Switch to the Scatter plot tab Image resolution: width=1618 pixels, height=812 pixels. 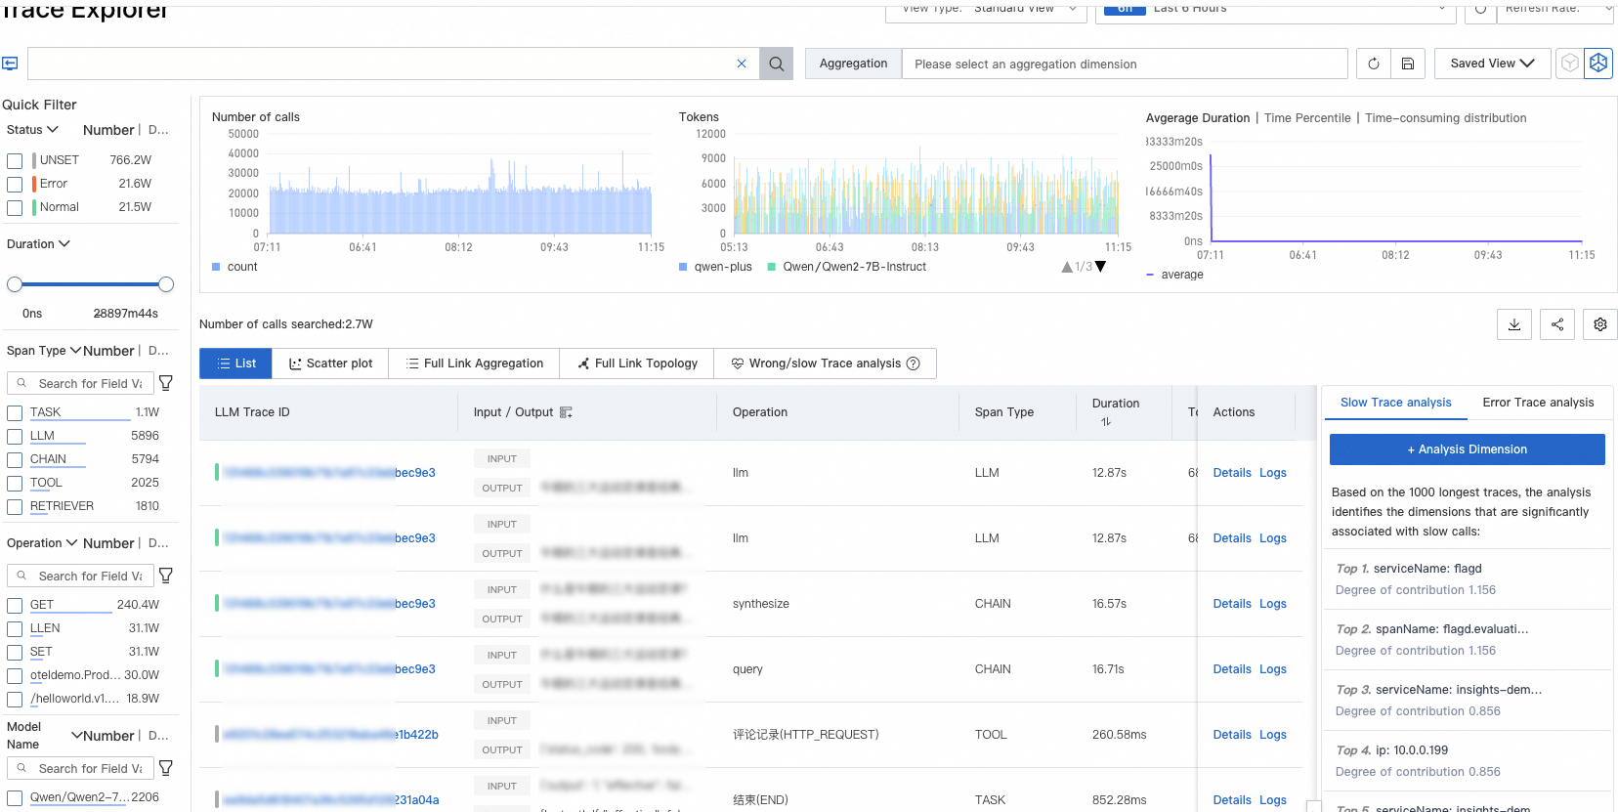coord(330,363)
